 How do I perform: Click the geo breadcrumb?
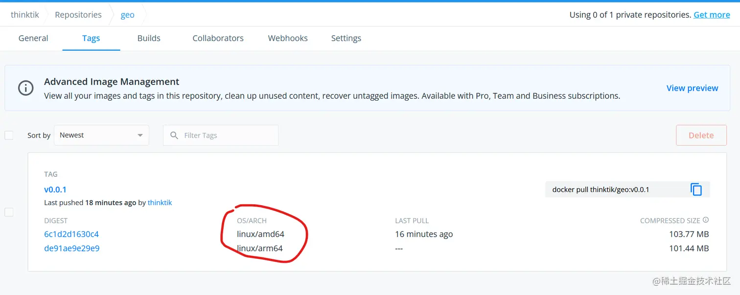(127, 15)
